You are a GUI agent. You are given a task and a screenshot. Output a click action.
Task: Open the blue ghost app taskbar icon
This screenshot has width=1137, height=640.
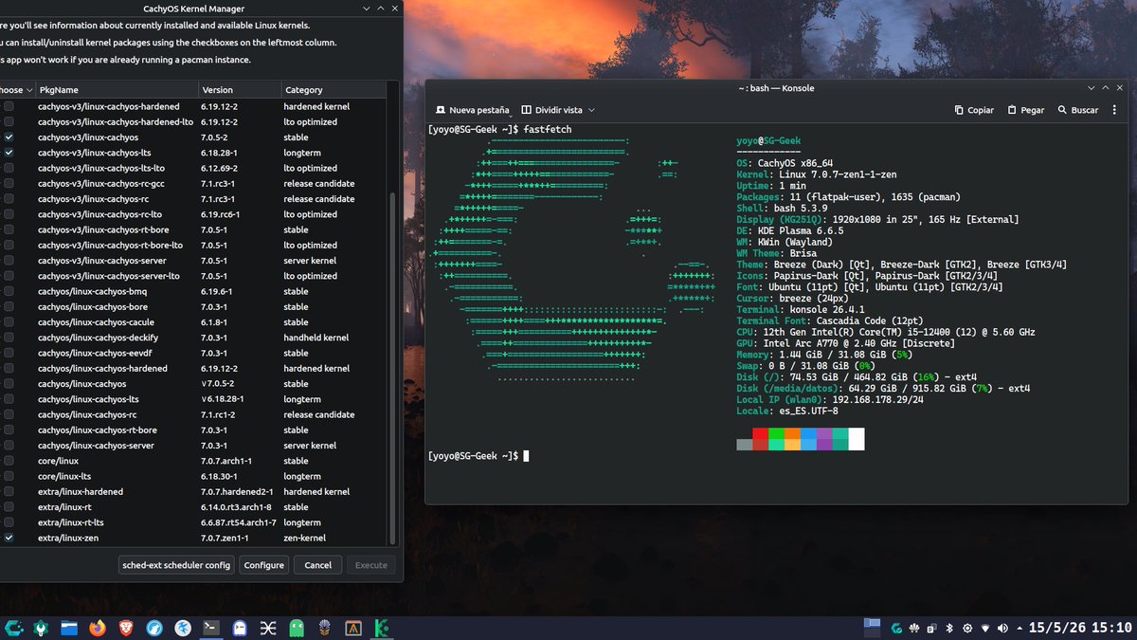pyautogui.click(x=240, y=628)
